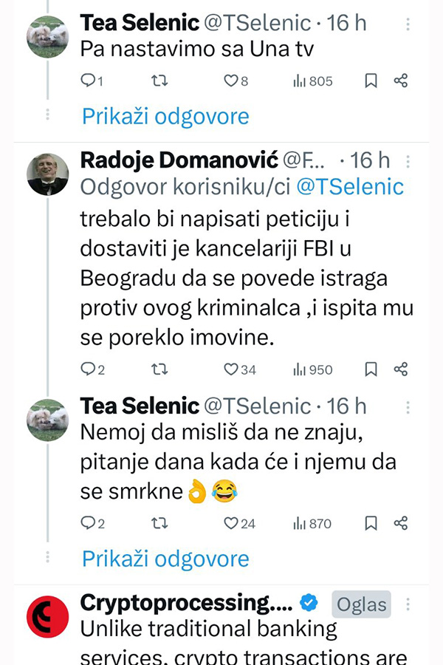Bookmark Tea Selenic's 'Una tv' tweet
This screenshot has height=665, width=443.
coord(371,81)
